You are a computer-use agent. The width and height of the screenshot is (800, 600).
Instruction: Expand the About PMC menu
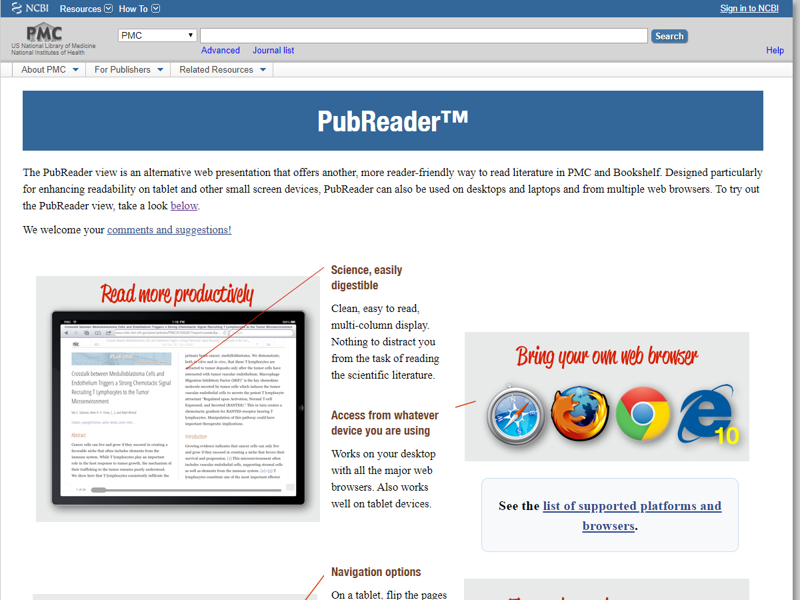coord(50,69)
